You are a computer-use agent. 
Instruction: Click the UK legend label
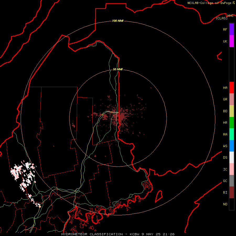point(225,41)
